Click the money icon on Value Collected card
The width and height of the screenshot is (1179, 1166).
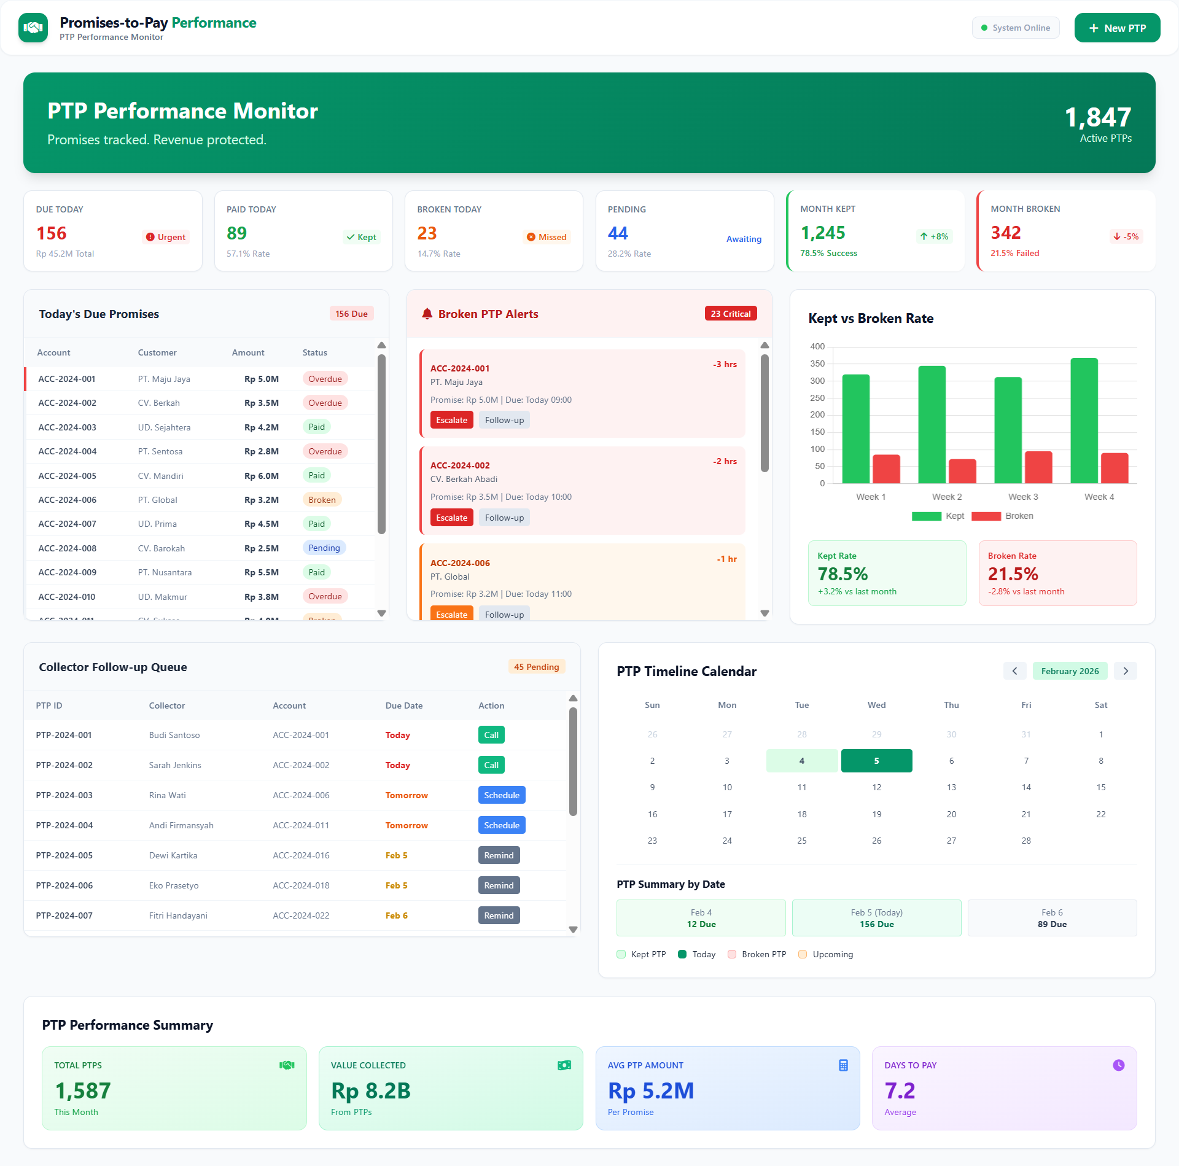pyautogui.click(x=564, y=1065)
